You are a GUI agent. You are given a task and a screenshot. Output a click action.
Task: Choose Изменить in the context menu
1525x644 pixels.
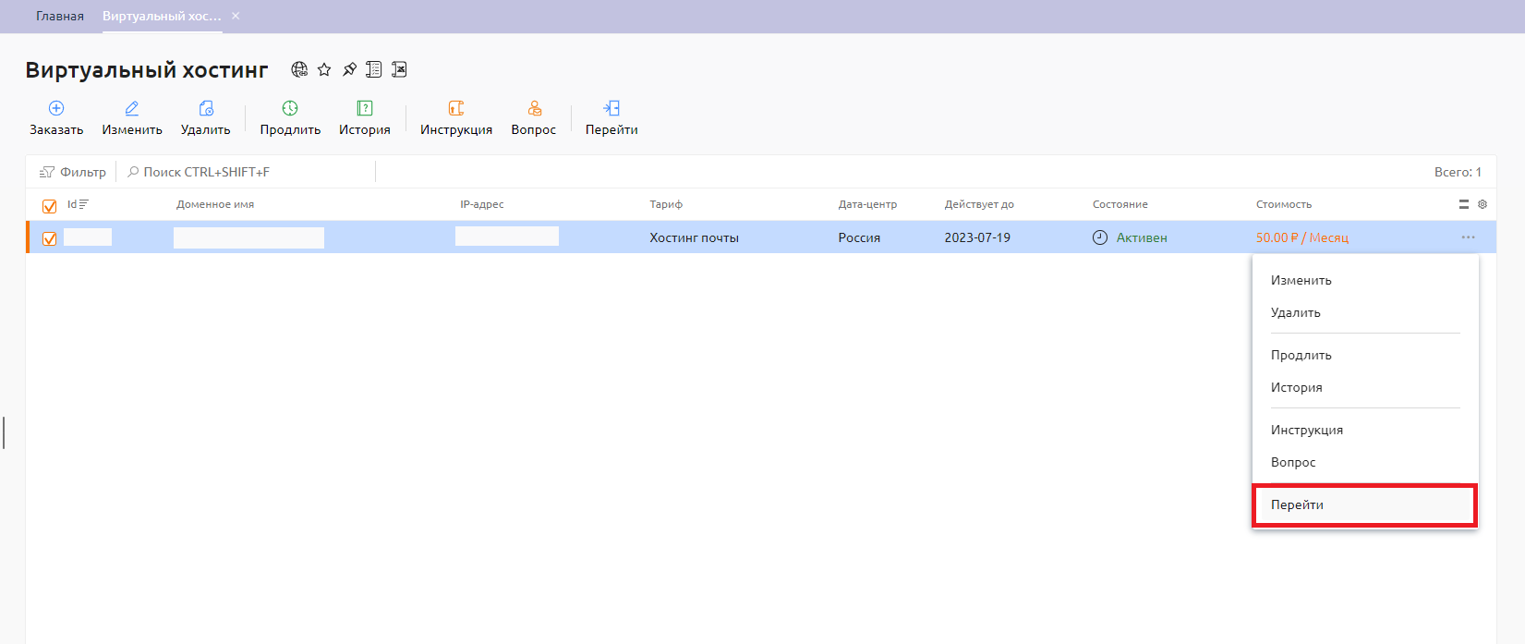point(1365,280)
